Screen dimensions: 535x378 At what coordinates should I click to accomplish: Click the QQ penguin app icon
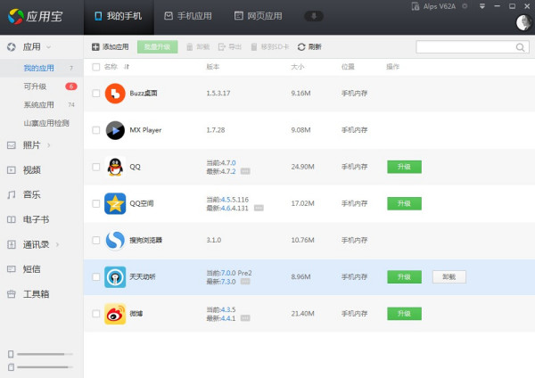tap(115, 167)
